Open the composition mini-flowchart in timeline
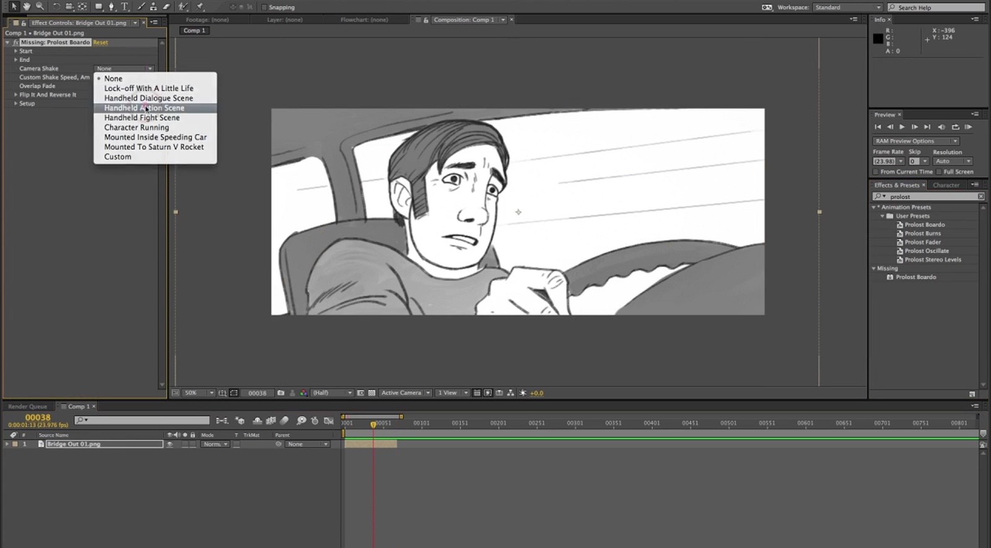Image resolution: width=991 pixels, height=548 pixels. pyautogui.click(x=222, y=421)
